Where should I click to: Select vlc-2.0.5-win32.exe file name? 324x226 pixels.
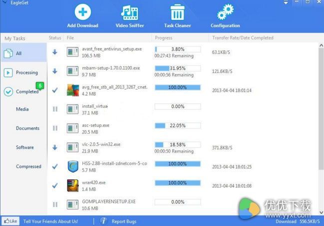(x=101, y=144)
